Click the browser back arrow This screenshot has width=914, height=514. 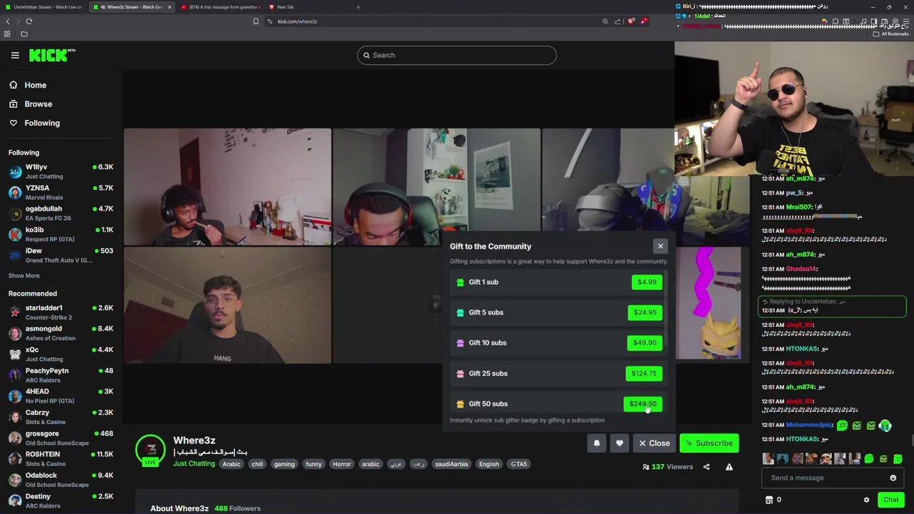[x=8, y=21]
